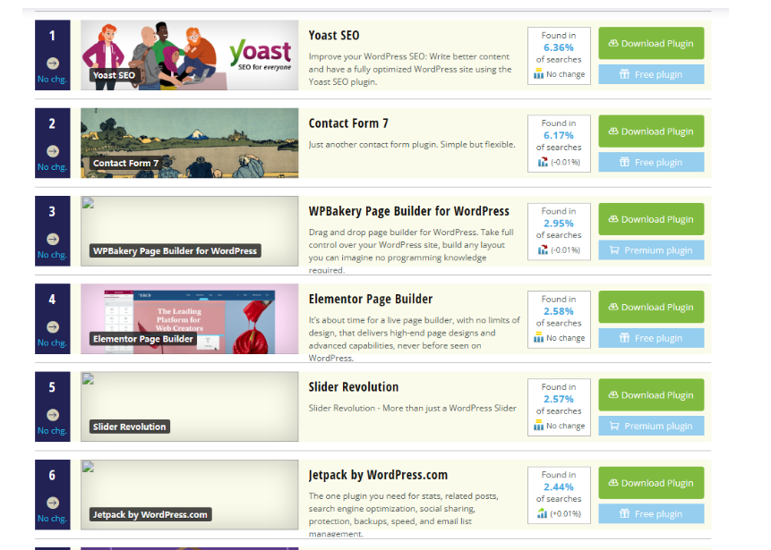This screenshot has width=771, height=550.
Task: Click the broken image icon in Jetpack thumbnail
Action: (x=88, y=467)
